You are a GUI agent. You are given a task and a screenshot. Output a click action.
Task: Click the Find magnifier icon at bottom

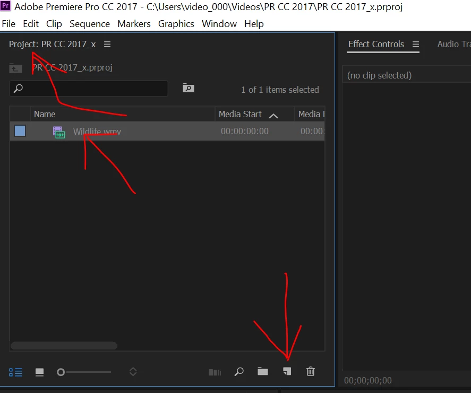(239, 372)
